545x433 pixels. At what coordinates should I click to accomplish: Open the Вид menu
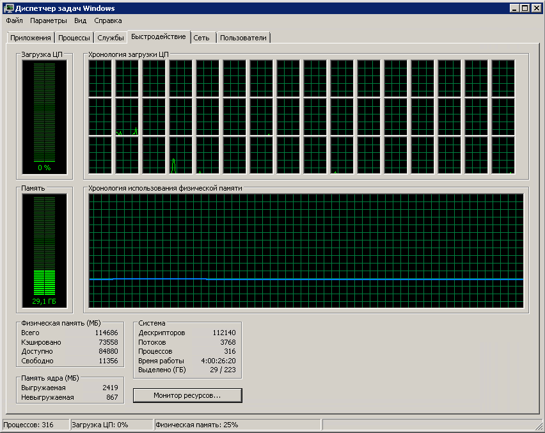click(x=80, y=20)
